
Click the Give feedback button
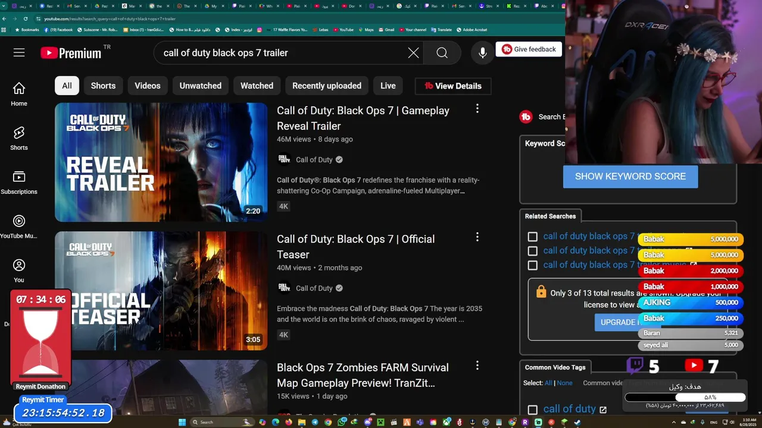(x=529, y=49)
